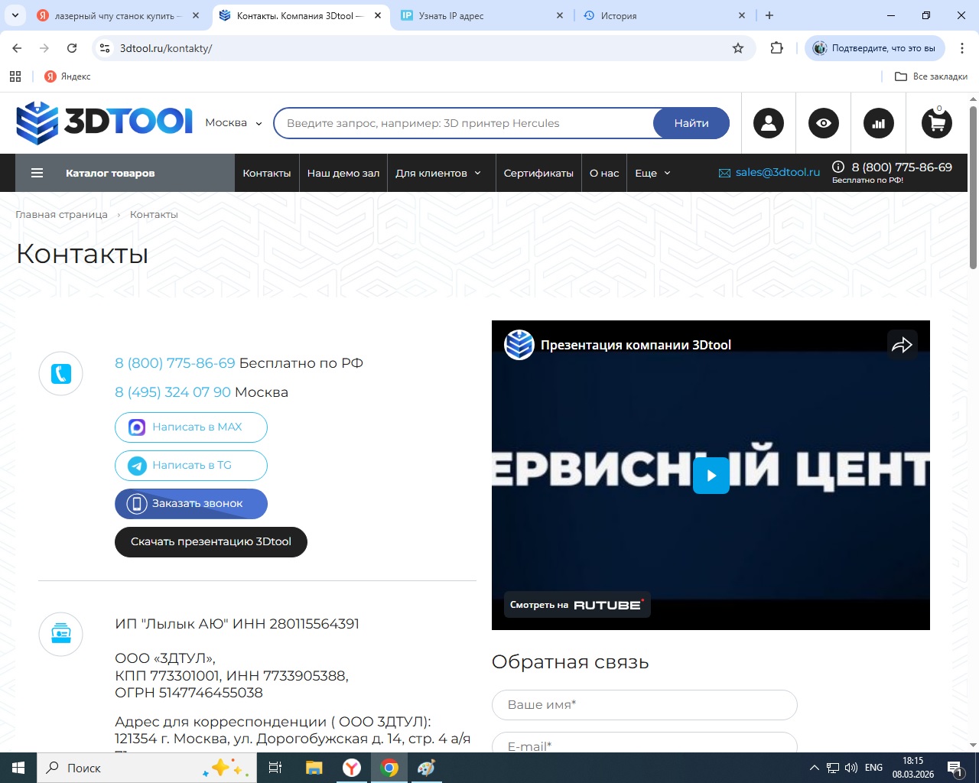Viewport: 979px width, 783px height.
Task: Open the product comparison chart icon
Action: pyautogui.click(x=879, y=123)
